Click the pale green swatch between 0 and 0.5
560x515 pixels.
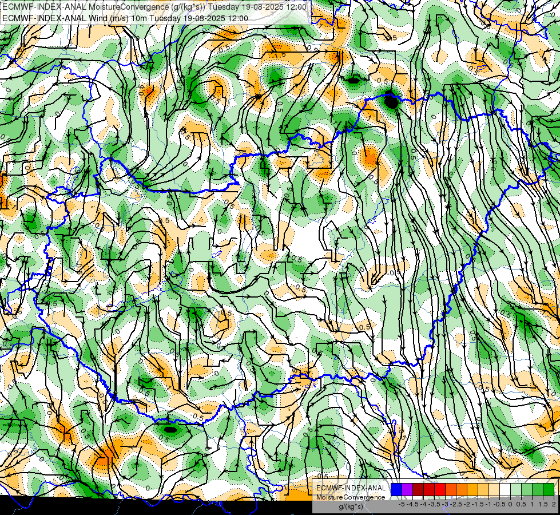tap(516, 490)
